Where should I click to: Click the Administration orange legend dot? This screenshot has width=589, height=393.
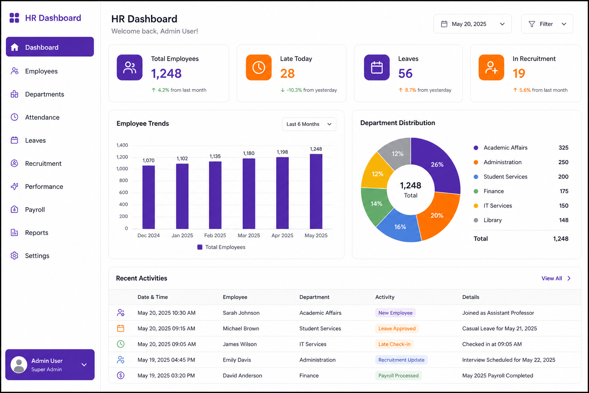(476, 162)
